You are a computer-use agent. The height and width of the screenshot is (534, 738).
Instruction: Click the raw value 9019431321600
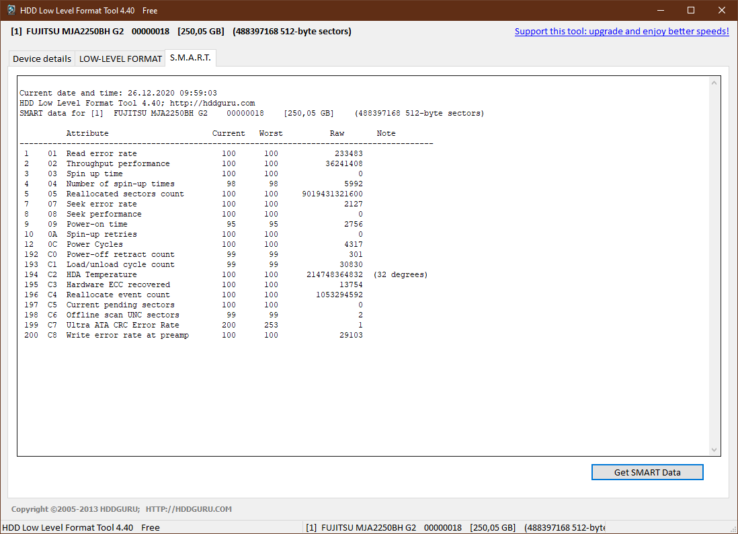tap(332, 194)
